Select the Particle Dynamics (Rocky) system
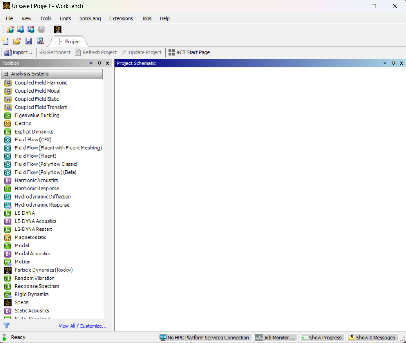Screen dimensions: 406x343 [x=43, y=270]
